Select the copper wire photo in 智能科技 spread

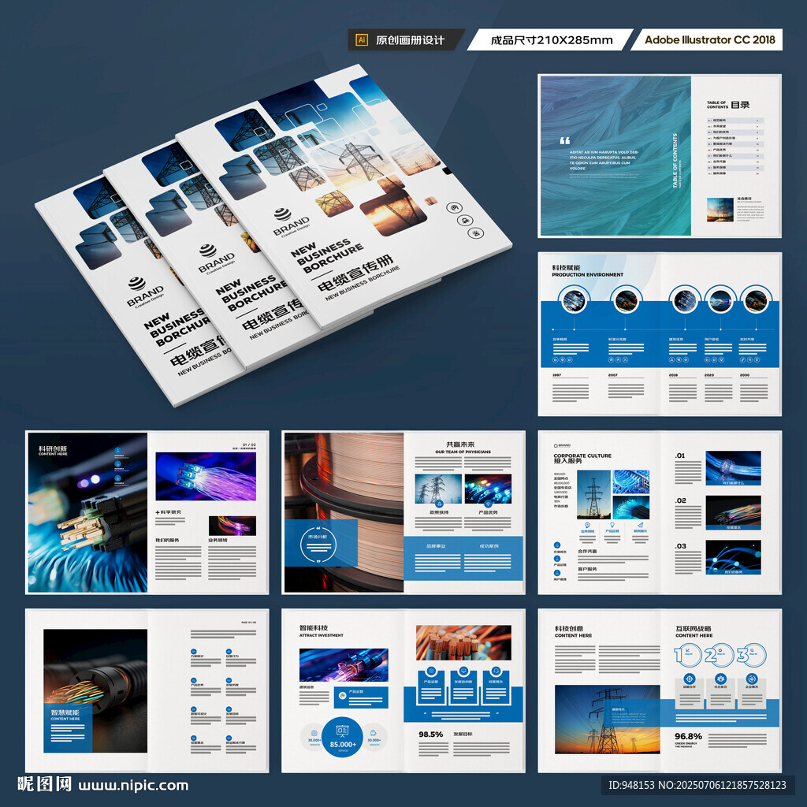(x=463, y=643)
